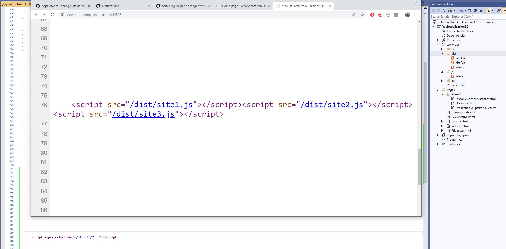Click the red FastForward extension icon
506x249 pixels.
pyautogui.click(x=380, y=15)
